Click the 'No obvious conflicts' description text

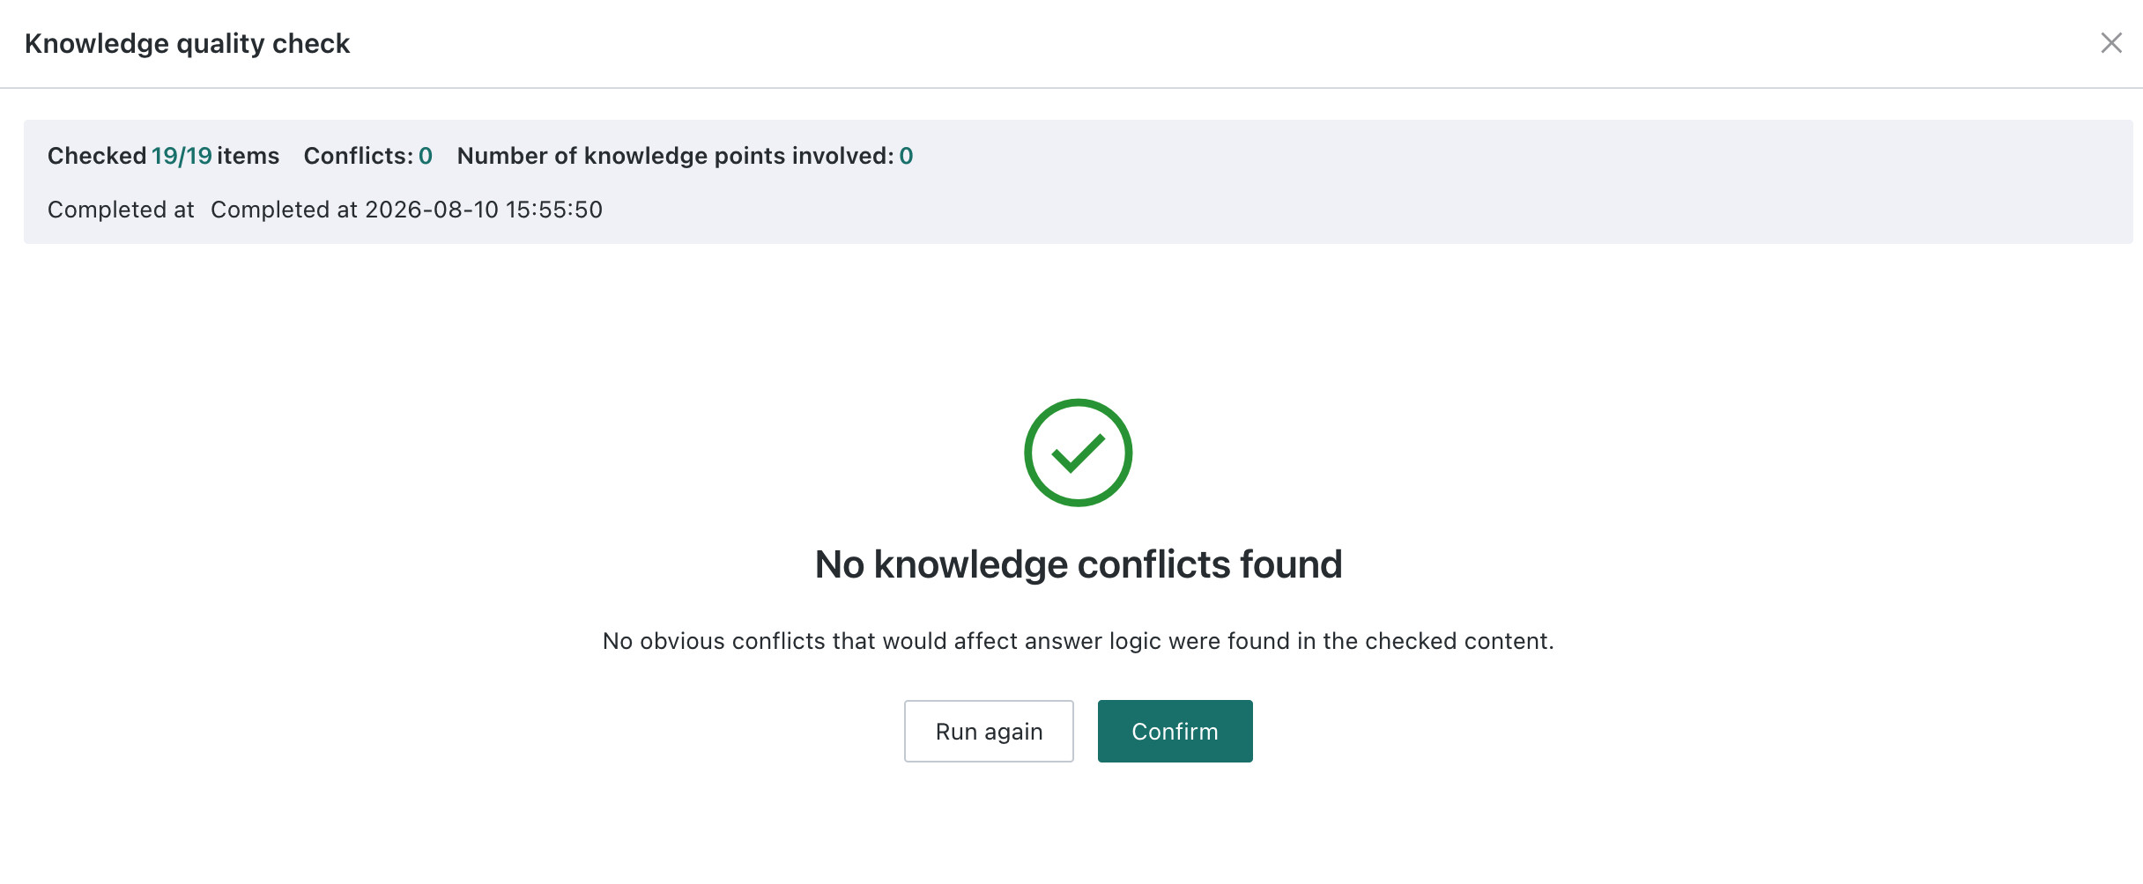point(1078,641)
